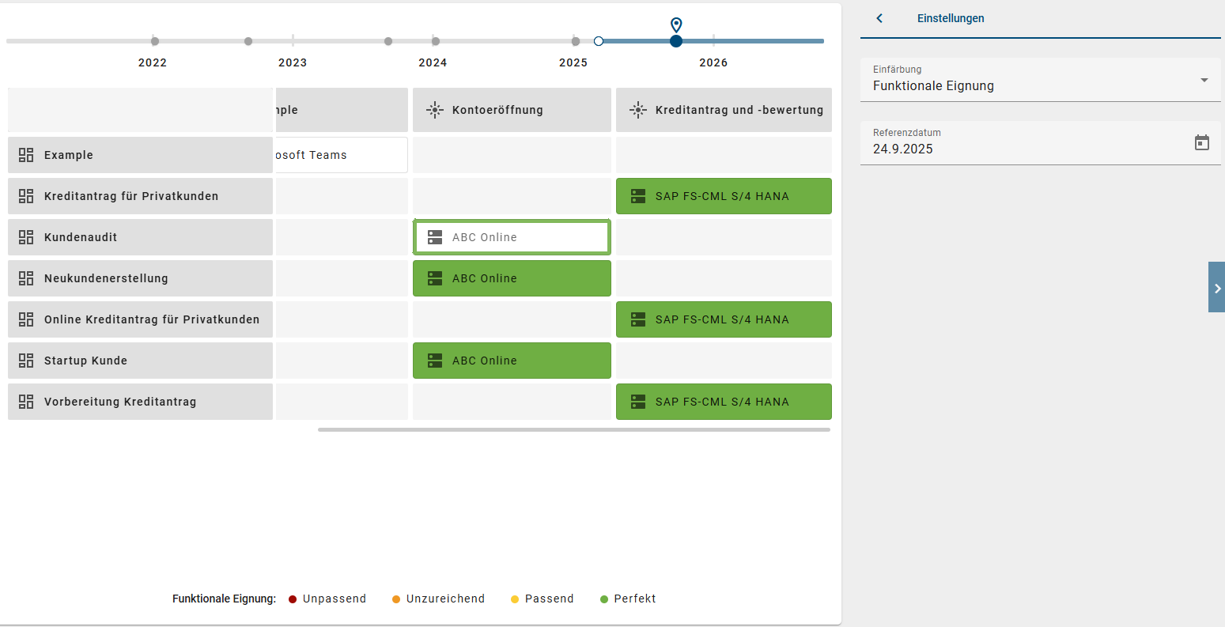The width and height of the screenshot is (1225, 627).
Task: Expand the right-edge side panel chevron
Action: tap(1216, 287)
